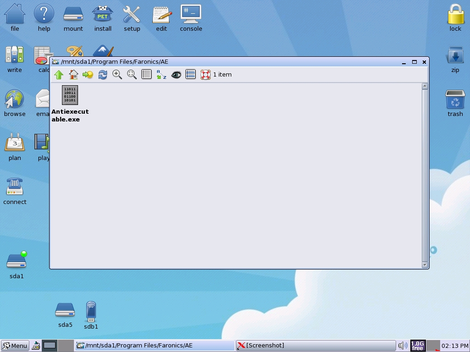Viewport: 470px width, 352px height.
Task: Open the file desktop icon
Action: click(x=15, y=17)
